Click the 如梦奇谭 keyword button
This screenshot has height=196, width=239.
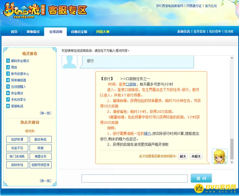pos(17,139)
